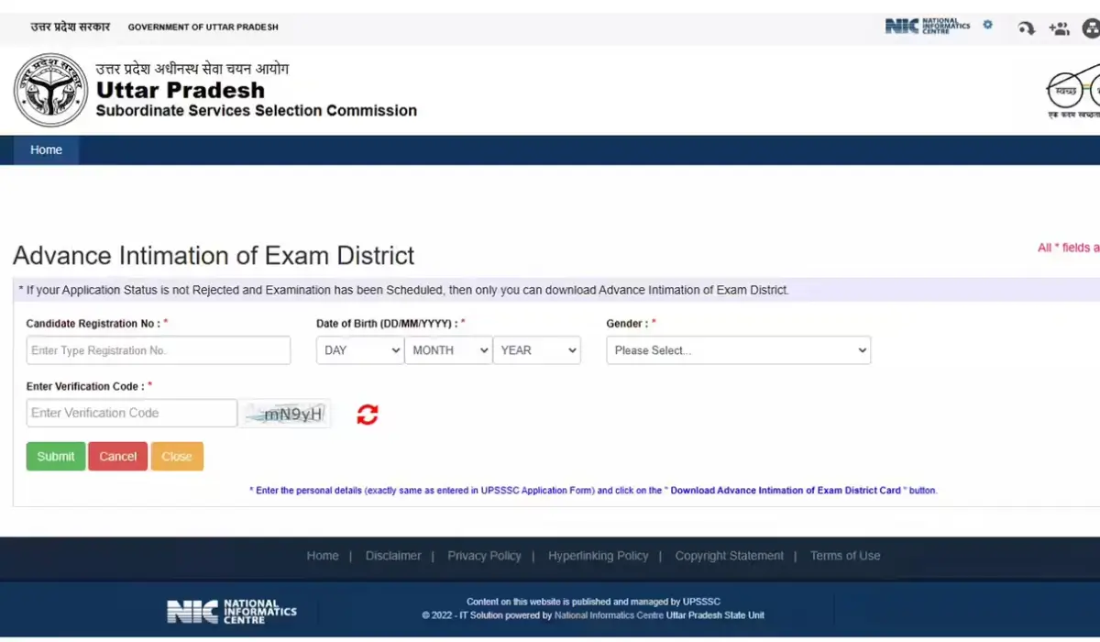Open the YEAR dropdown

537,350
